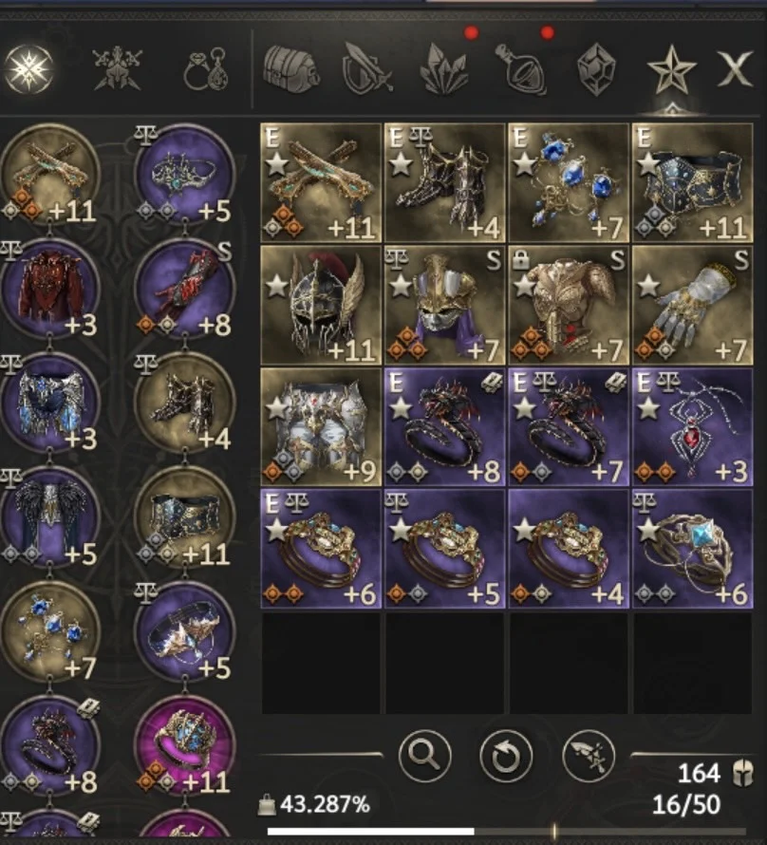
Task: Choose the ring and amulet accessories filter
Action: click(x=206, y=69)
